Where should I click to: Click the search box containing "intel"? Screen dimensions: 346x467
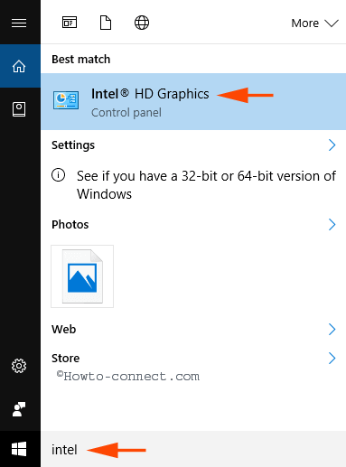193,449
